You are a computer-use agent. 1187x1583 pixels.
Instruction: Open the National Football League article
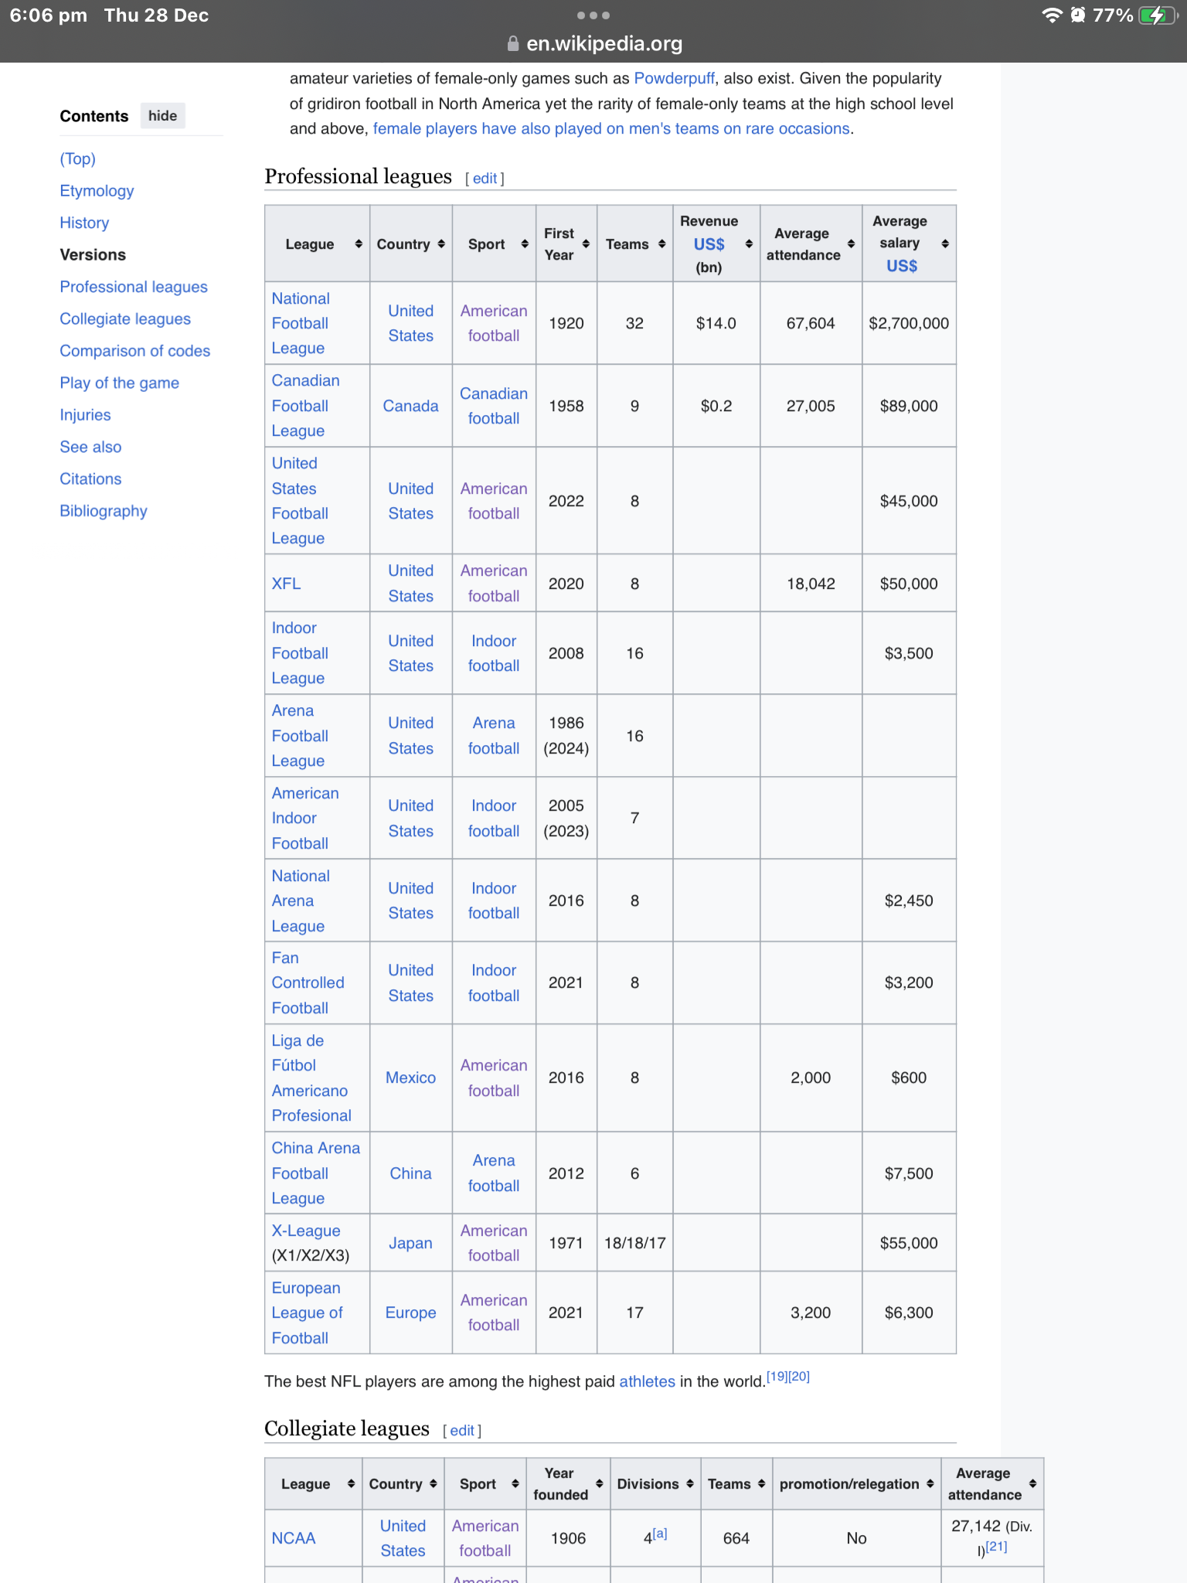pyautogui.click(x=300, y=323)
